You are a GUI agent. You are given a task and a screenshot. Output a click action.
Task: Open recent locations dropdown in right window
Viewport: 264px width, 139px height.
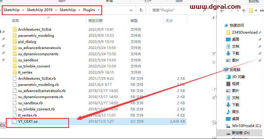[238, 11]
